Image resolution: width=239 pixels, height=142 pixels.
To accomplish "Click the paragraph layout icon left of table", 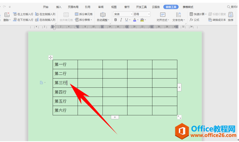I will [x=42, y=83].
